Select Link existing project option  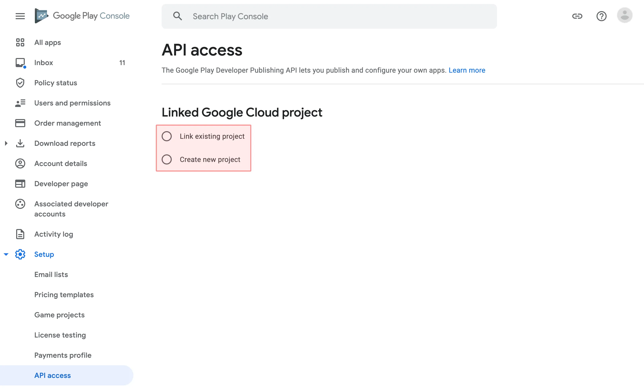167,136
